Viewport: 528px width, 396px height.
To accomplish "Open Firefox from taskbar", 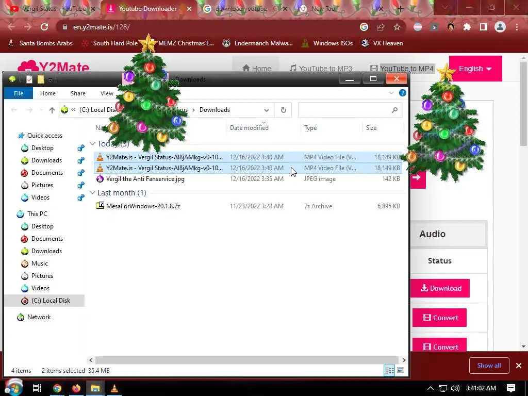I will coord(76,388).
